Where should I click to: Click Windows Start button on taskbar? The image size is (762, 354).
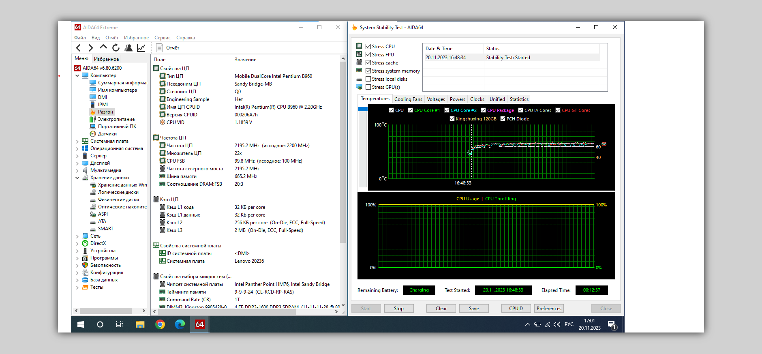81,324
